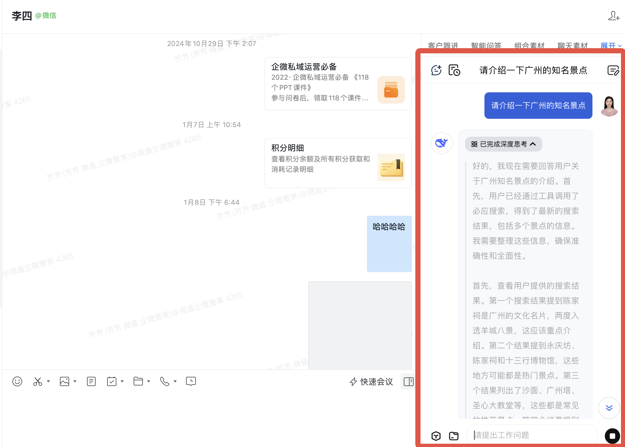
Task: Click the @微信 label beside 李四
Action: [46, 16]
